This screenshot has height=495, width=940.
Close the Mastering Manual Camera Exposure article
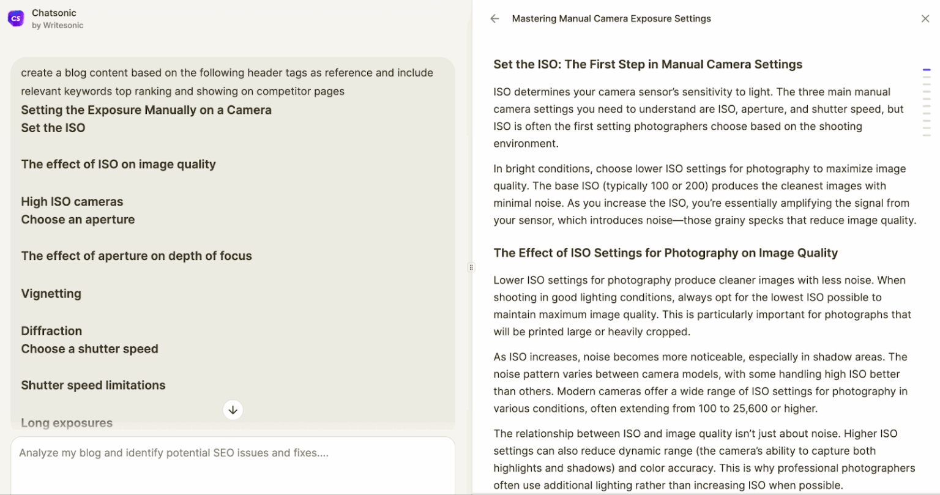click(x=925, y=18)
